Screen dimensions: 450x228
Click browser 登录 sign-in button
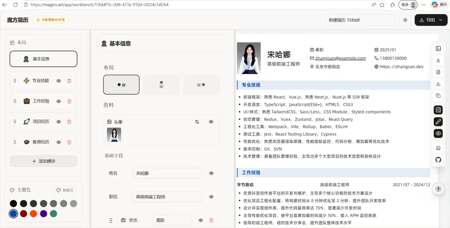tap(408, 5)
